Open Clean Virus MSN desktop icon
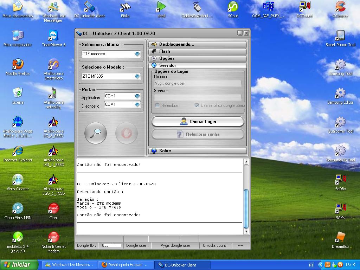Image resolution: width=360 pixels, height=270 pixels. click(18, 211)
